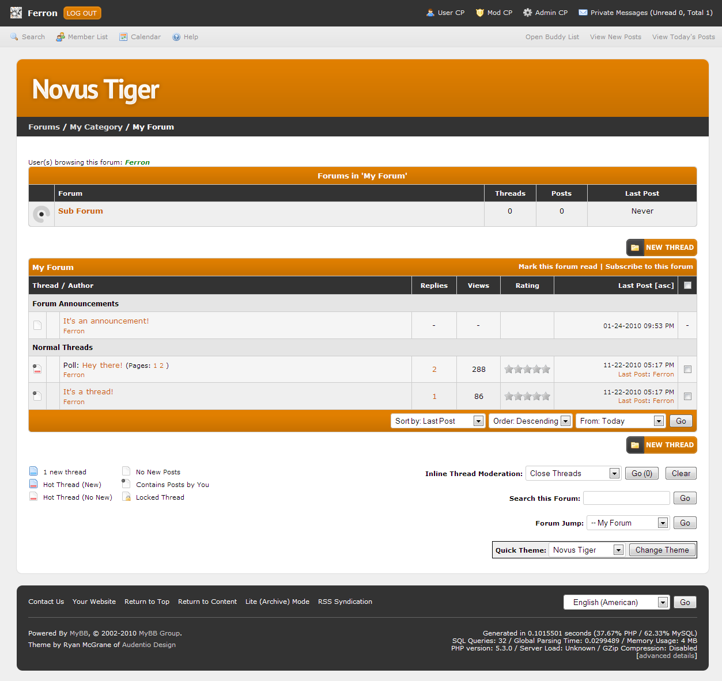Screen dimensions: 722x681
Task: Select My Category in breadcrumb
Action: 96,127
